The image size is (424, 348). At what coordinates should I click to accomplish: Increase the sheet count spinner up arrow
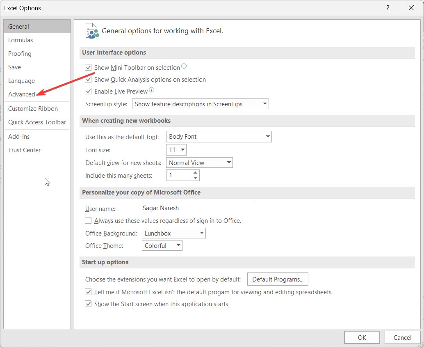(195, 173)
